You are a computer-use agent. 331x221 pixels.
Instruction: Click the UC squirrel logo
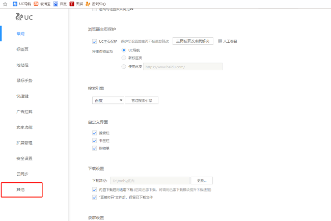coord(19,17)
